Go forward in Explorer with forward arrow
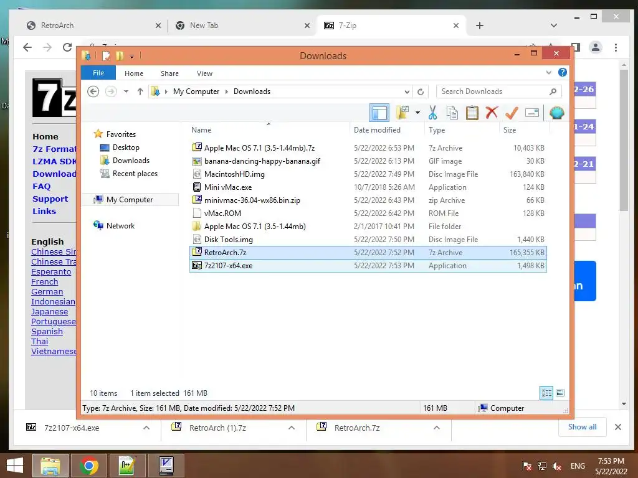Viewport: 638px width, 478px height. [111, 91]
